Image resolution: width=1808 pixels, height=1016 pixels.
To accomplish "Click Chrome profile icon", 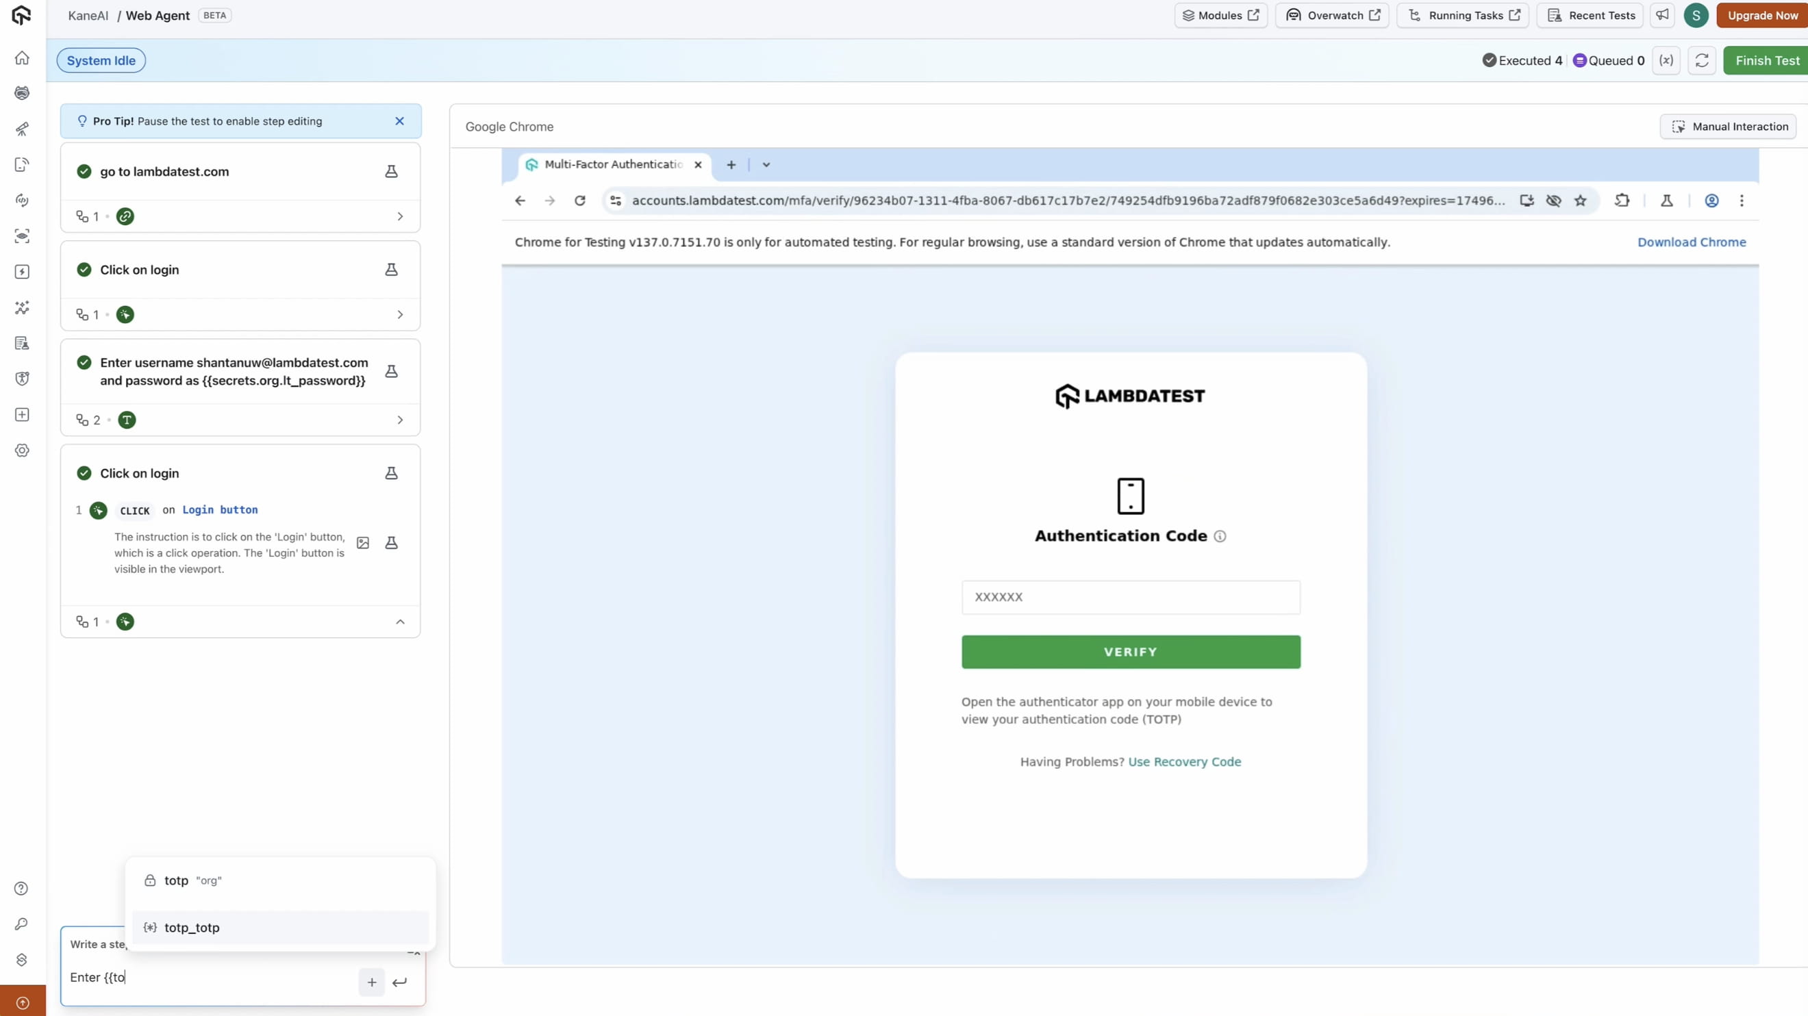I will 1712,201.
